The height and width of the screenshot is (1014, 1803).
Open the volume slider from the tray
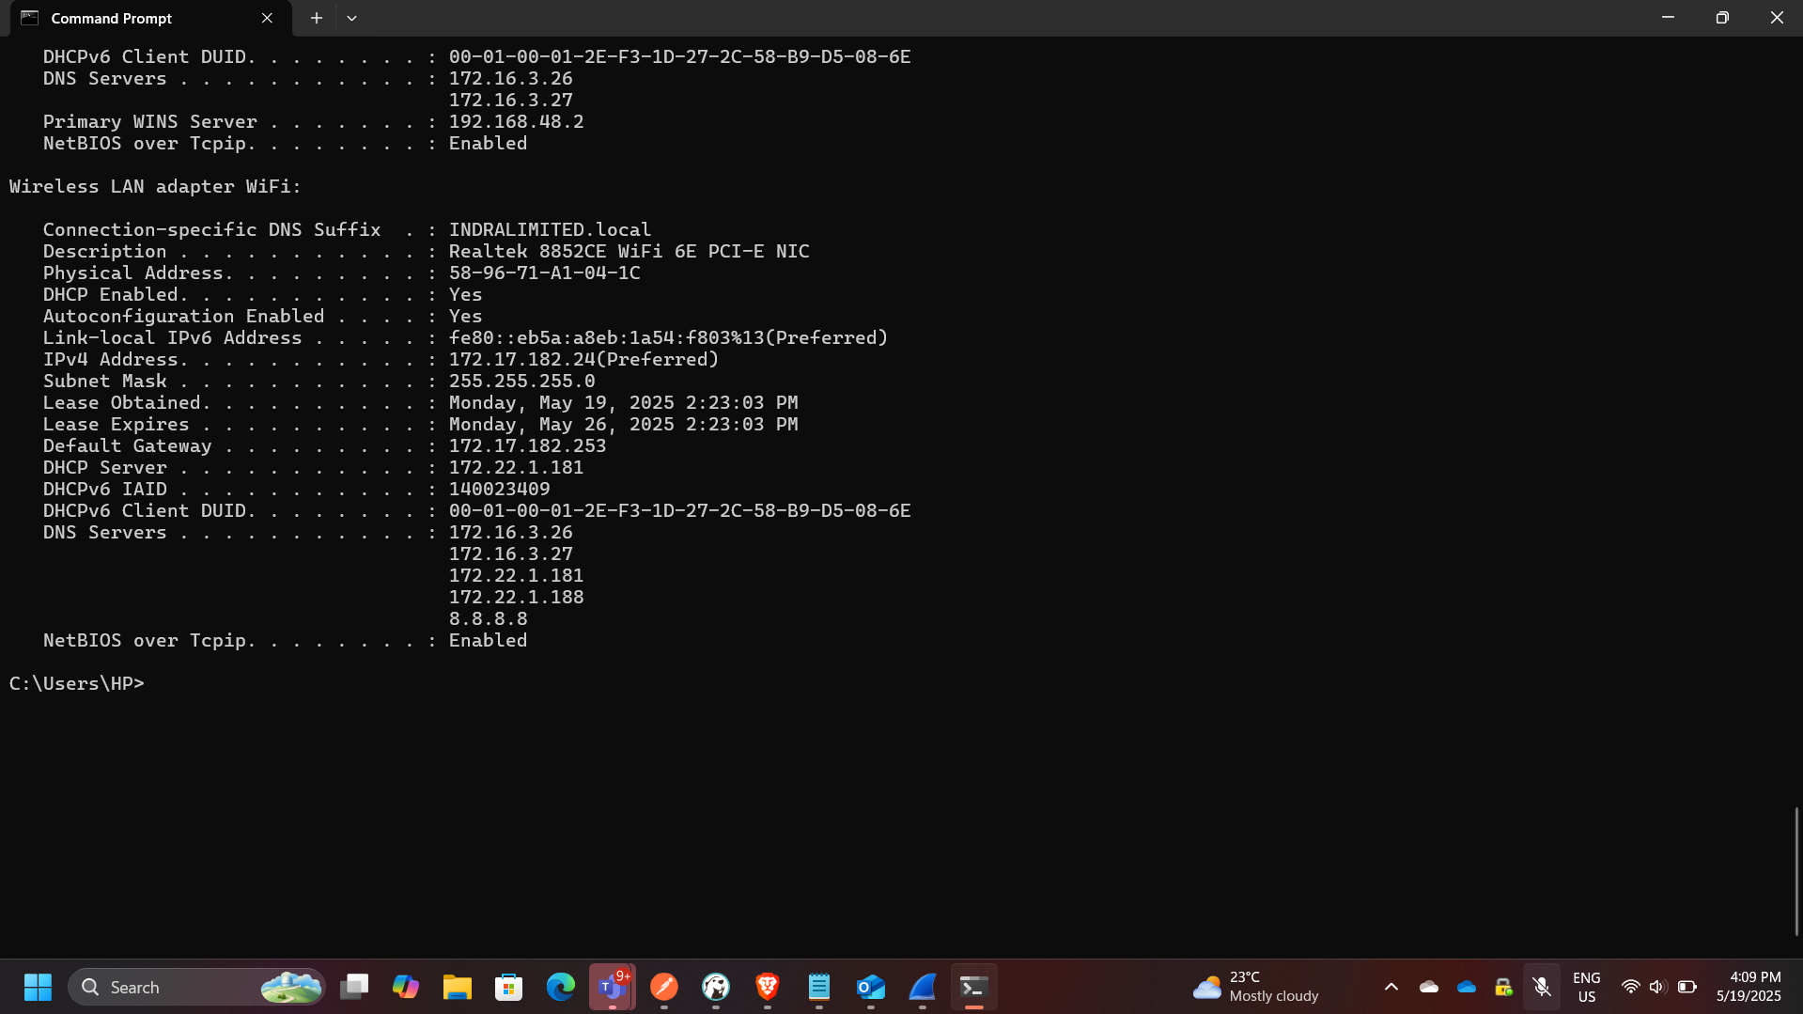click(x=1657, y=987)
